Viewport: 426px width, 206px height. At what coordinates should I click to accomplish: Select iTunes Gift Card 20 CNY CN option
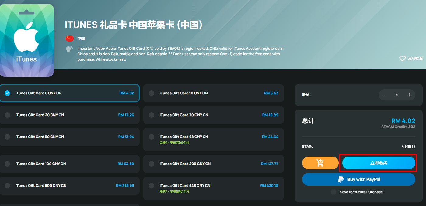(x=70, y=115)
